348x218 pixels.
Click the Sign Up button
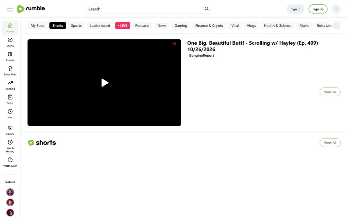tap(318, 9)
